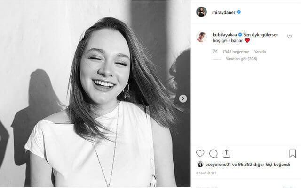Open eceyorenc01 profile from likes line

point(217,164)
